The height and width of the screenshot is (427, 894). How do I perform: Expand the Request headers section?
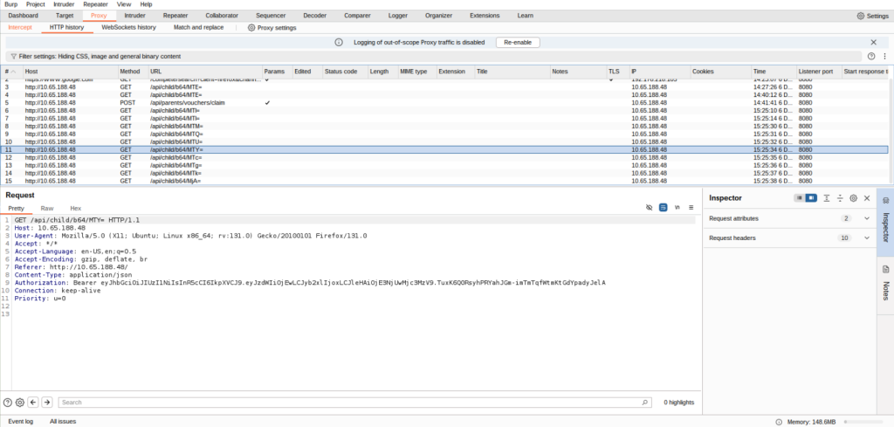coord(867,238)
